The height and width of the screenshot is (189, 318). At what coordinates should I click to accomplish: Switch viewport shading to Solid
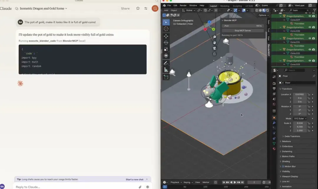[260, 10]
